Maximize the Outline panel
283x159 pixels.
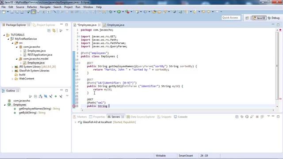[67, 90]
